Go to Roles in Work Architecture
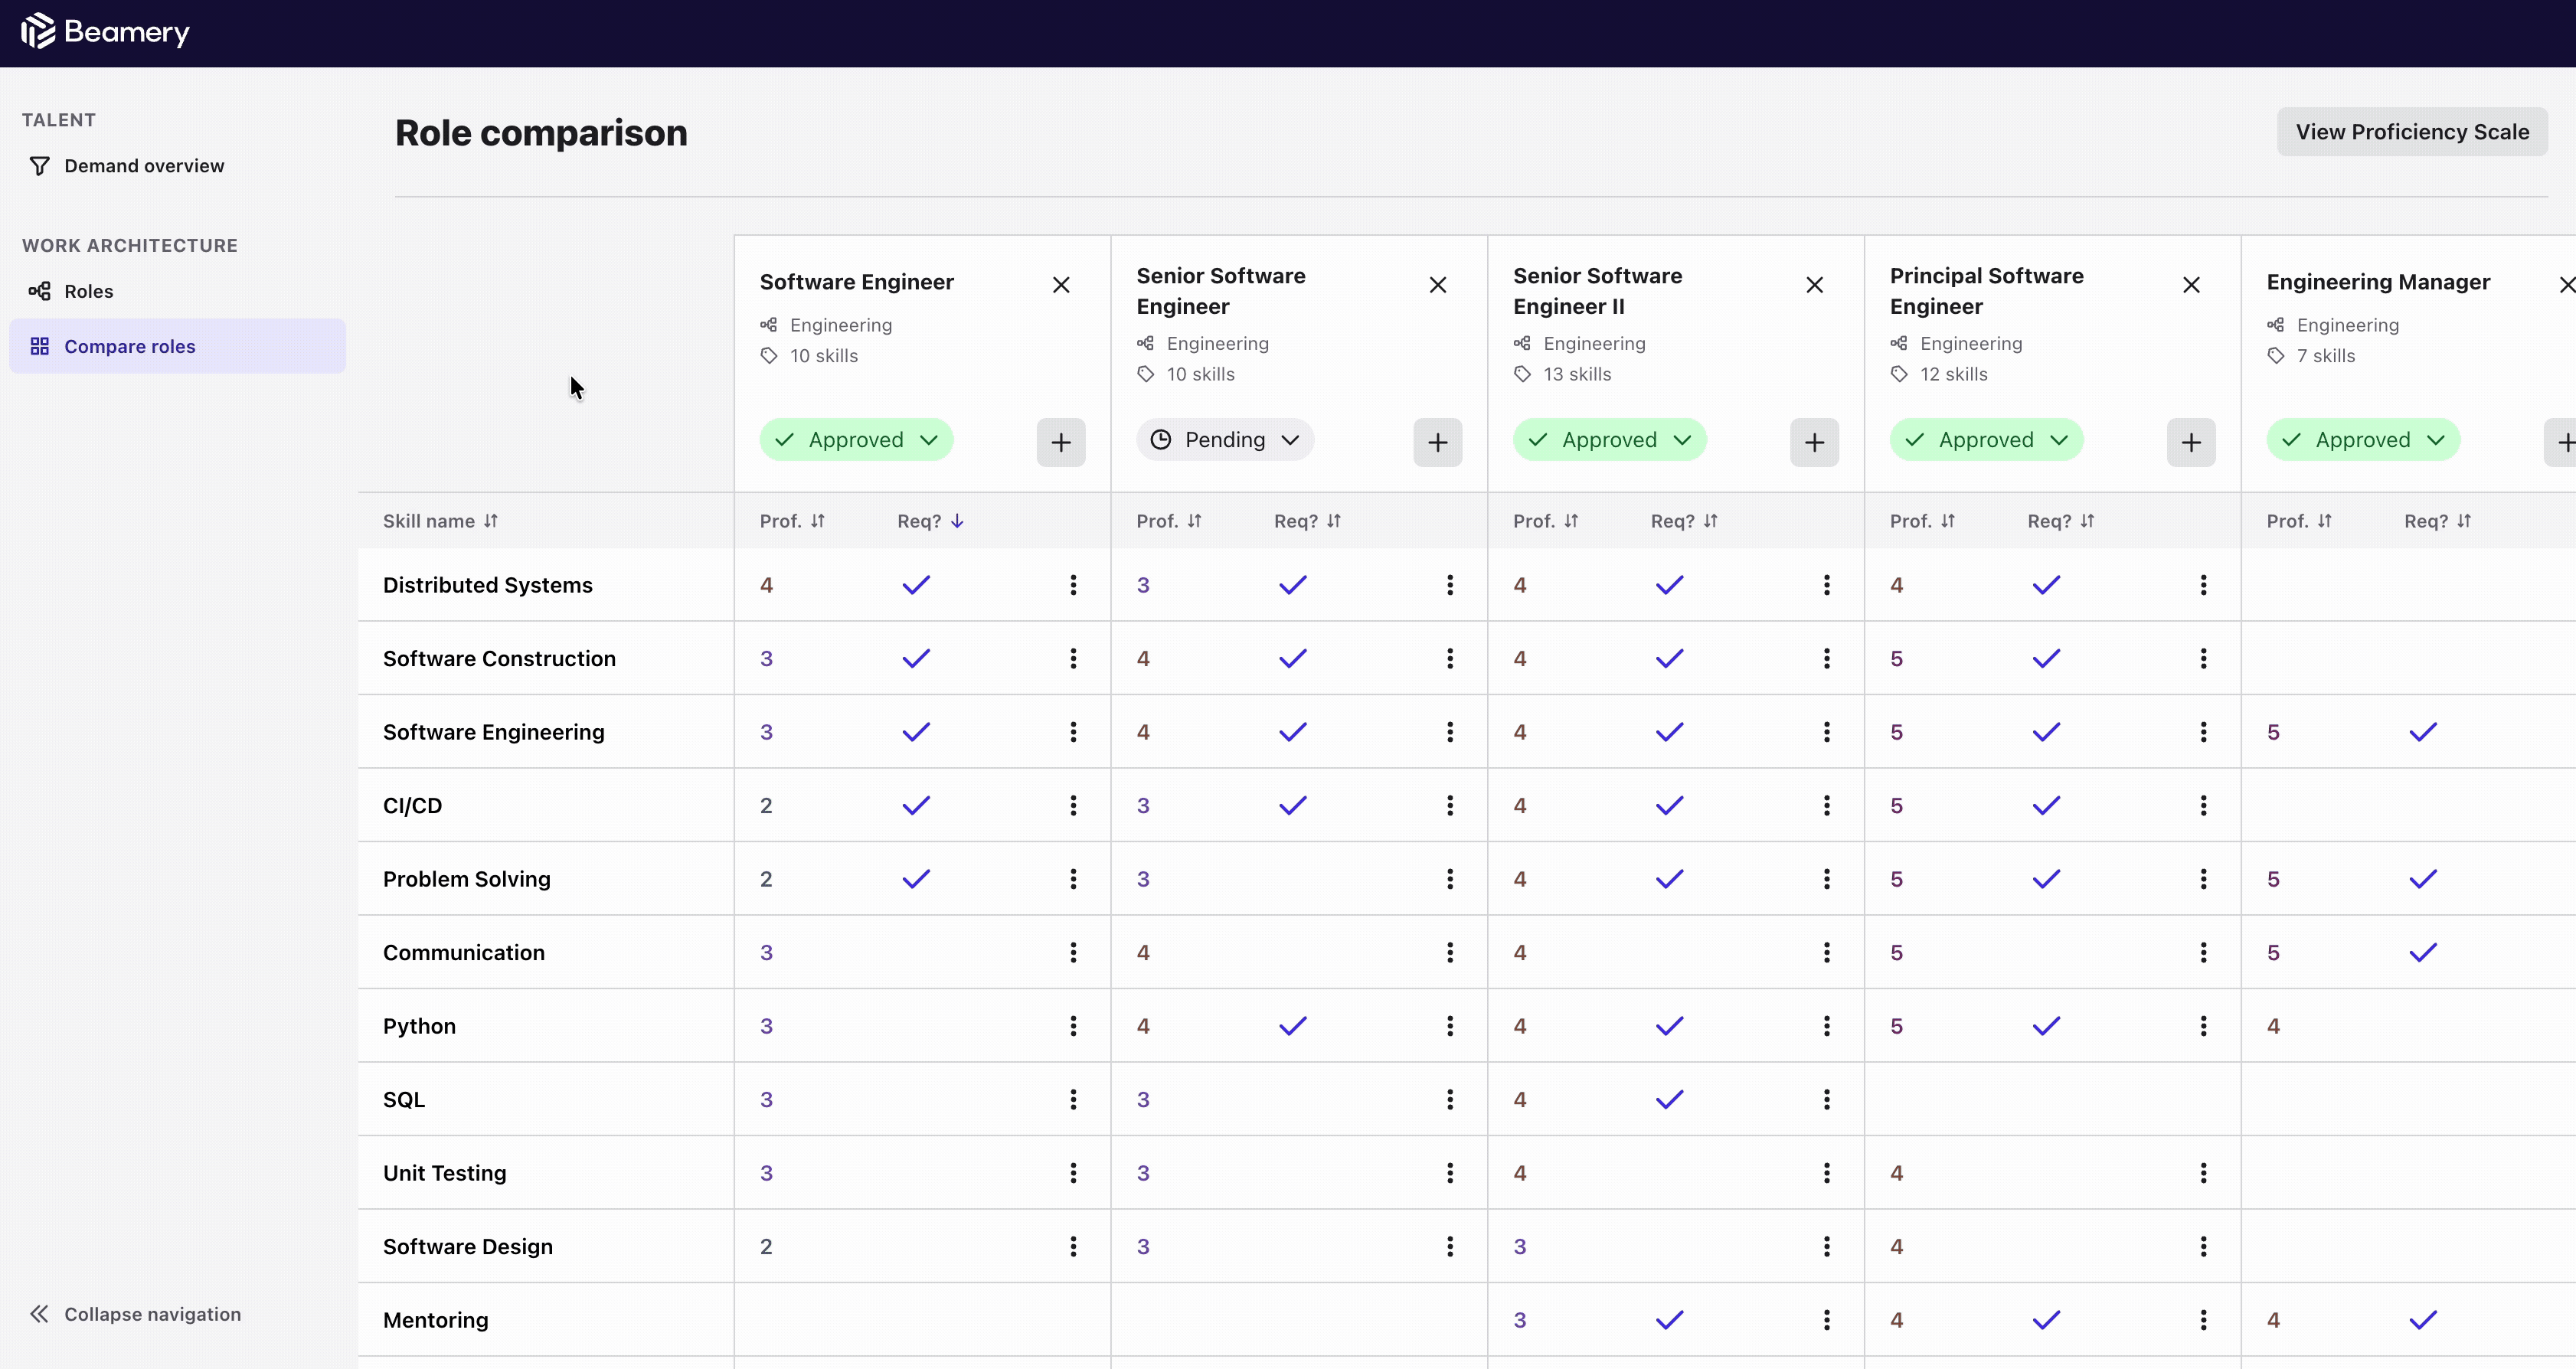The image size is (2576, 1369). (88, 291)
